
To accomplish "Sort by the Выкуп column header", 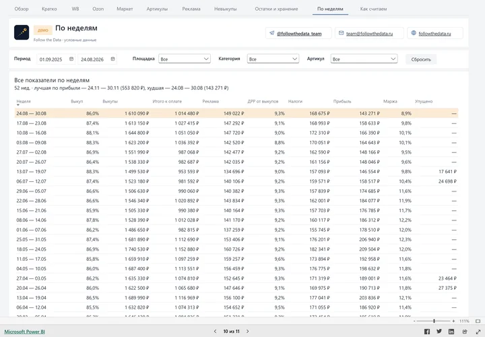I will click(x=77, y=102).
